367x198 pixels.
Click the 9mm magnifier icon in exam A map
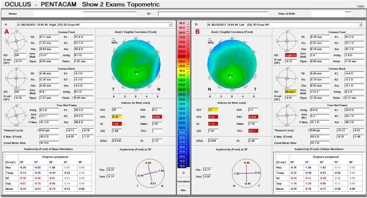coord(114,41)
